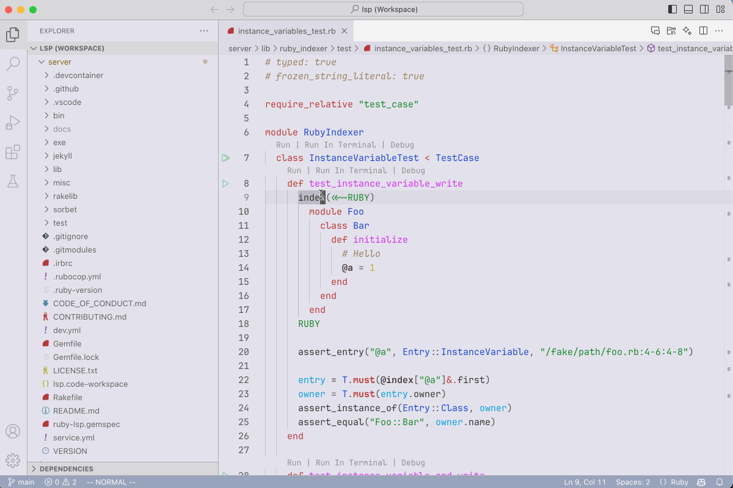Image resolution: width=733 pixels, height=488 pixels.
Task: Open the editor more actions menu
Action: tap(719, 31)
